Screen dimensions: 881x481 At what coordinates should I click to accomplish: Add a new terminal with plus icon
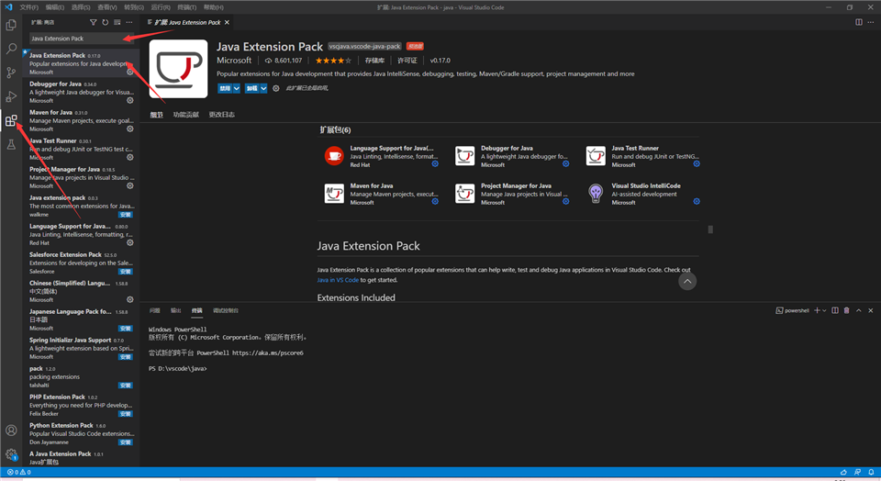pos(817,310)
